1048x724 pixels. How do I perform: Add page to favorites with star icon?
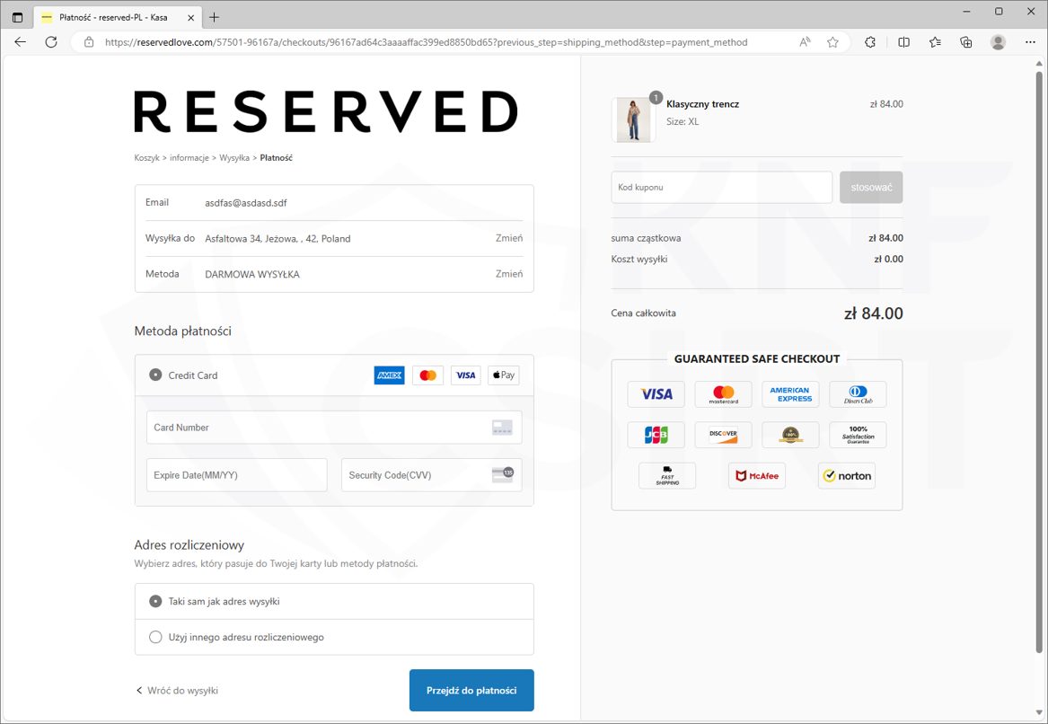[x=832, y=42]
